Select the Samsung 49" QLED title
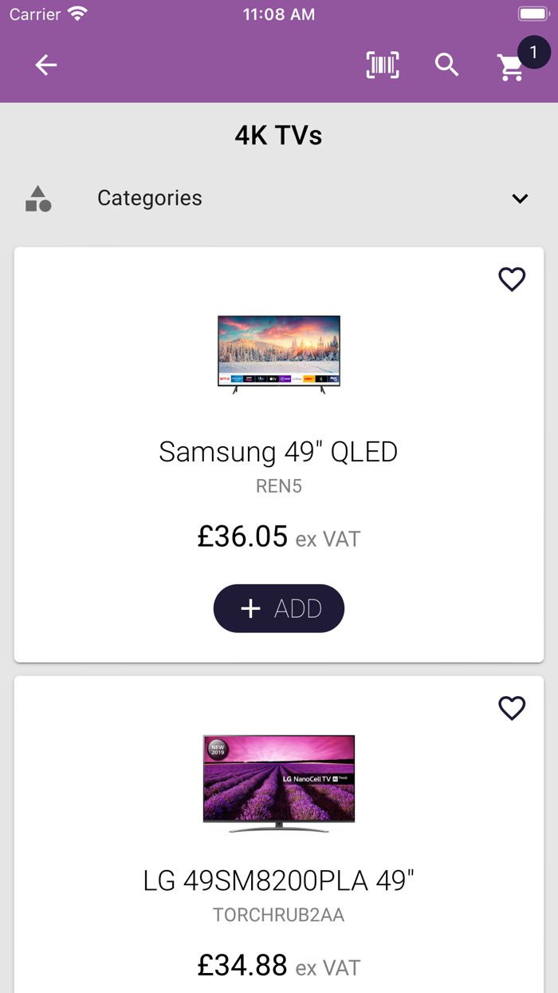This screenshot has height=993, width=558. coord(278,452)
